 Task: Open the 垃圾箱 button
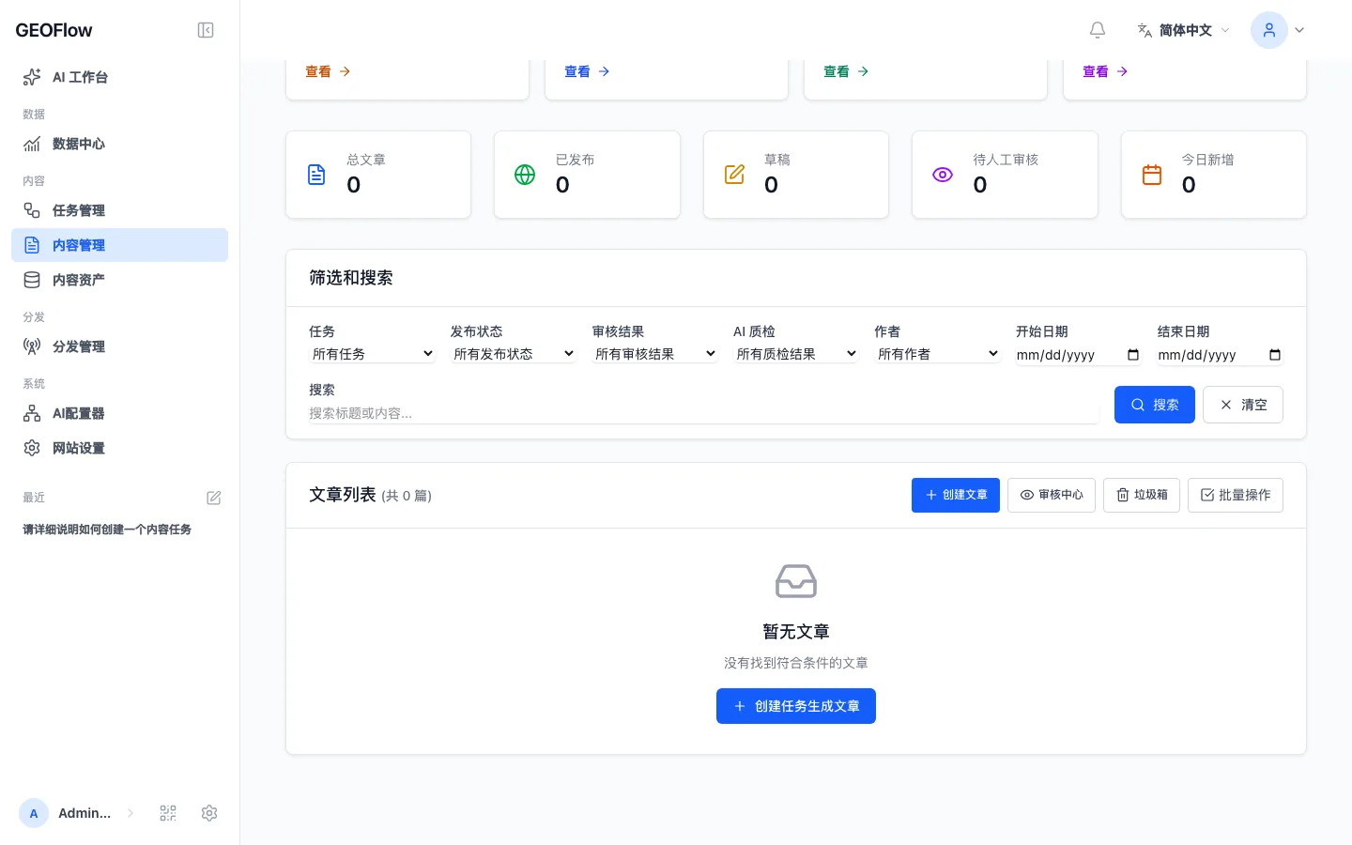[x=1141, y=495]
